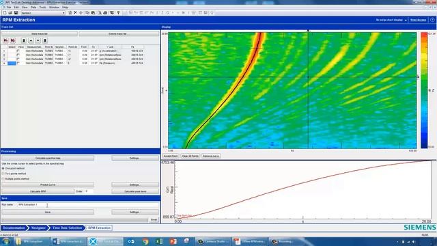Click the Save diskette toolbar icon

pyautogui.click(x=16, y=13)
